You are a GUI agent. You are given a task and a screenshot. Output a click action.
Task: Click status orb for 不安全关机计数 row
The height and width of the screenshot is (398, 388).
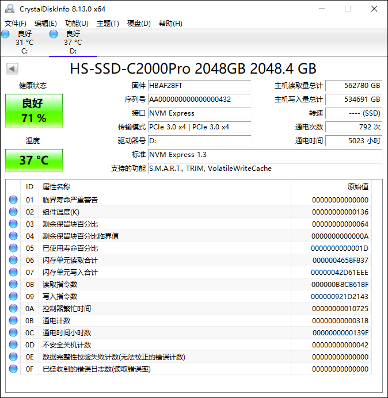click(x=13, y=345)
